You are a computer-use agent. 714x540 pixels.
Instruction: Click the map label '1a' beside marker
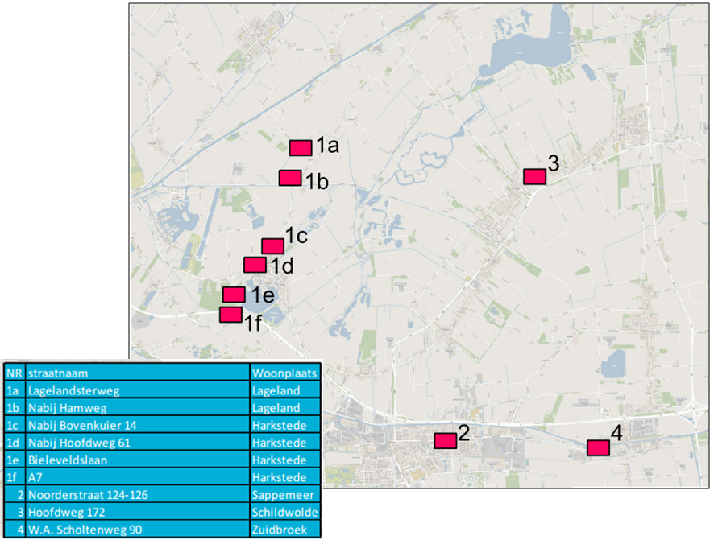(x=327, y=146)
